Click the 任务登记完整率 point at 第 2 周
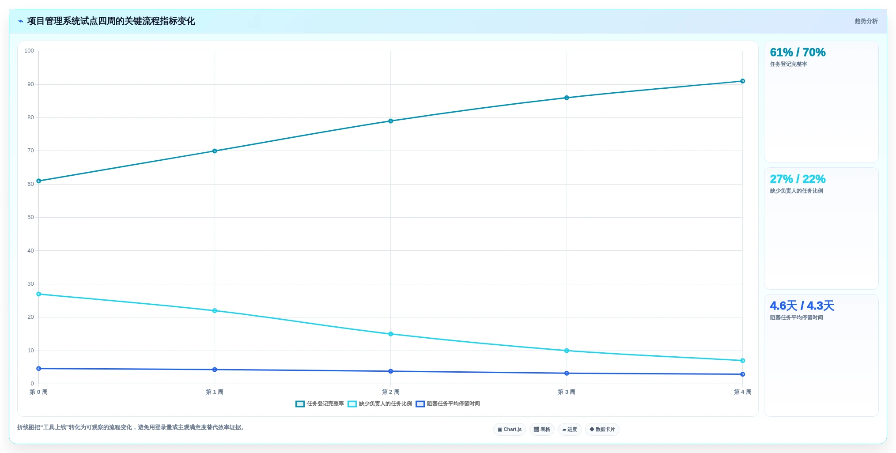896x453 pixels. (x=391, y=121)
